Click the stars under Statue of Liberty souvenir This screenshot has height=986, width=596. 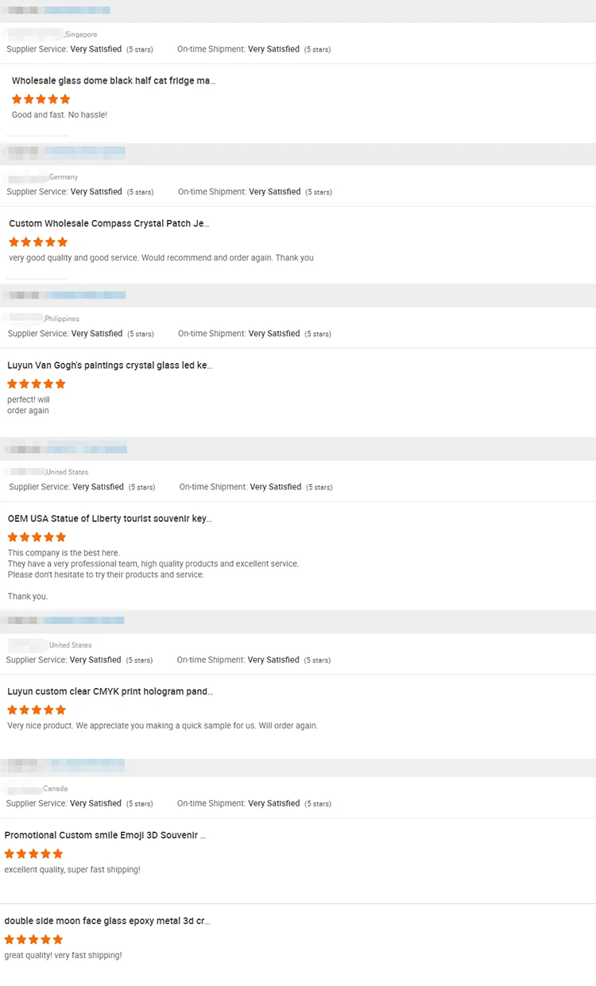37,537
